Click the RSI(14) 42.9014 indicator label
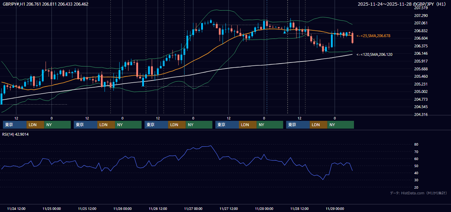The width and height of the screenshot is (451, 212). [16, 134]
